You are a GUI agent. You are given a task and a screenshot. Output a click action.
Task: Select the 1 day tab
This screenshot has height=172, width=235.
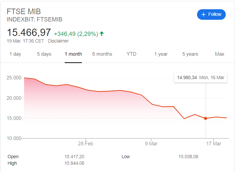(x=15, y=54)
